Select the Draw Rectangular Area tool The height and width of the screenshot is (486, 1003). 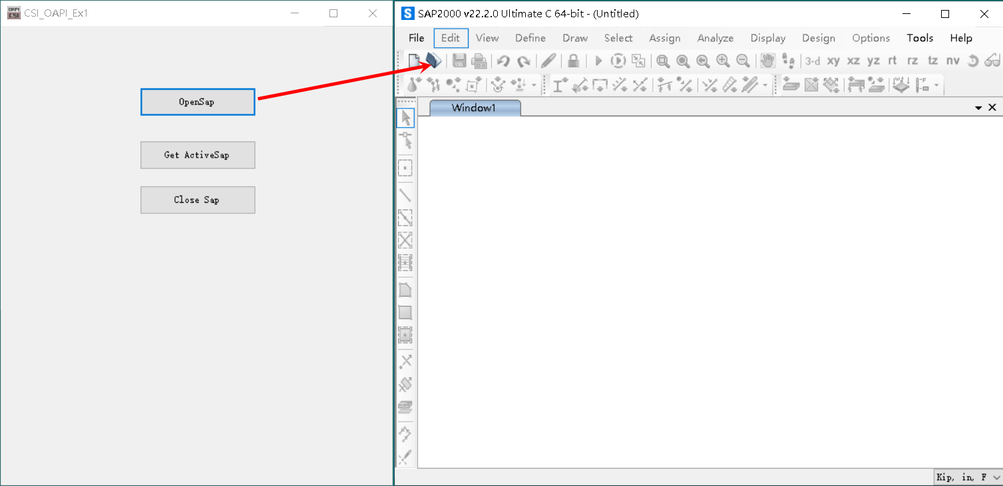[405, 312]
